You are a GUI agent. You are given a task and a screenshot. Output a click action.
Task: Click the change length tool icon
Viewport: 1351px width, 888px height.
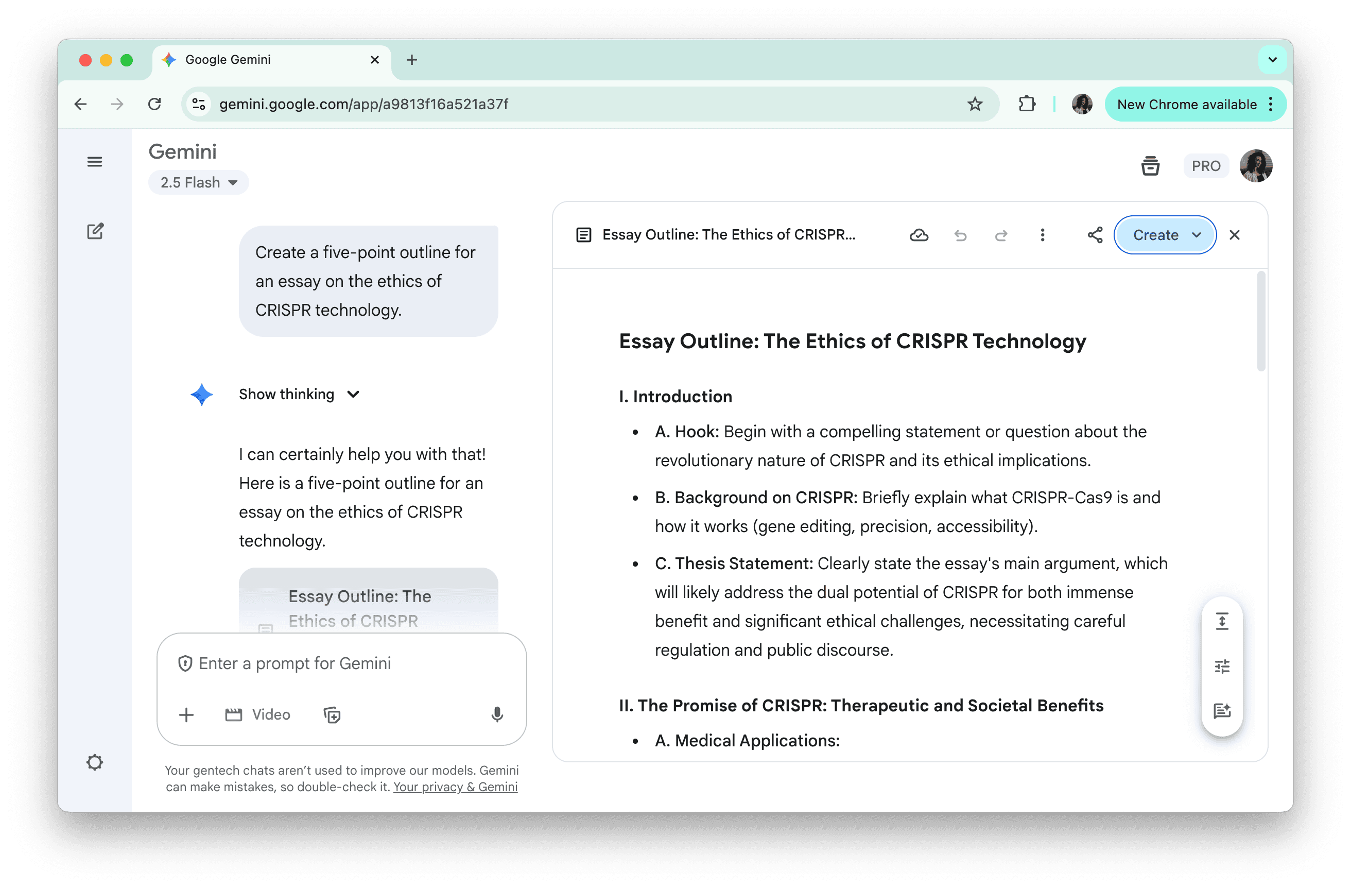click(1222, 621)
